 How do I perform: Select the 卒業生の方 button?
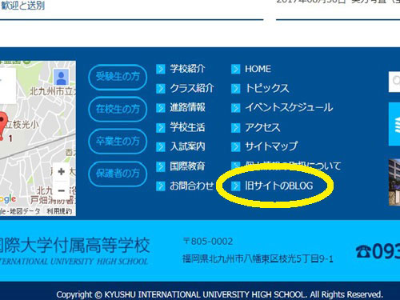coord(118,142)
